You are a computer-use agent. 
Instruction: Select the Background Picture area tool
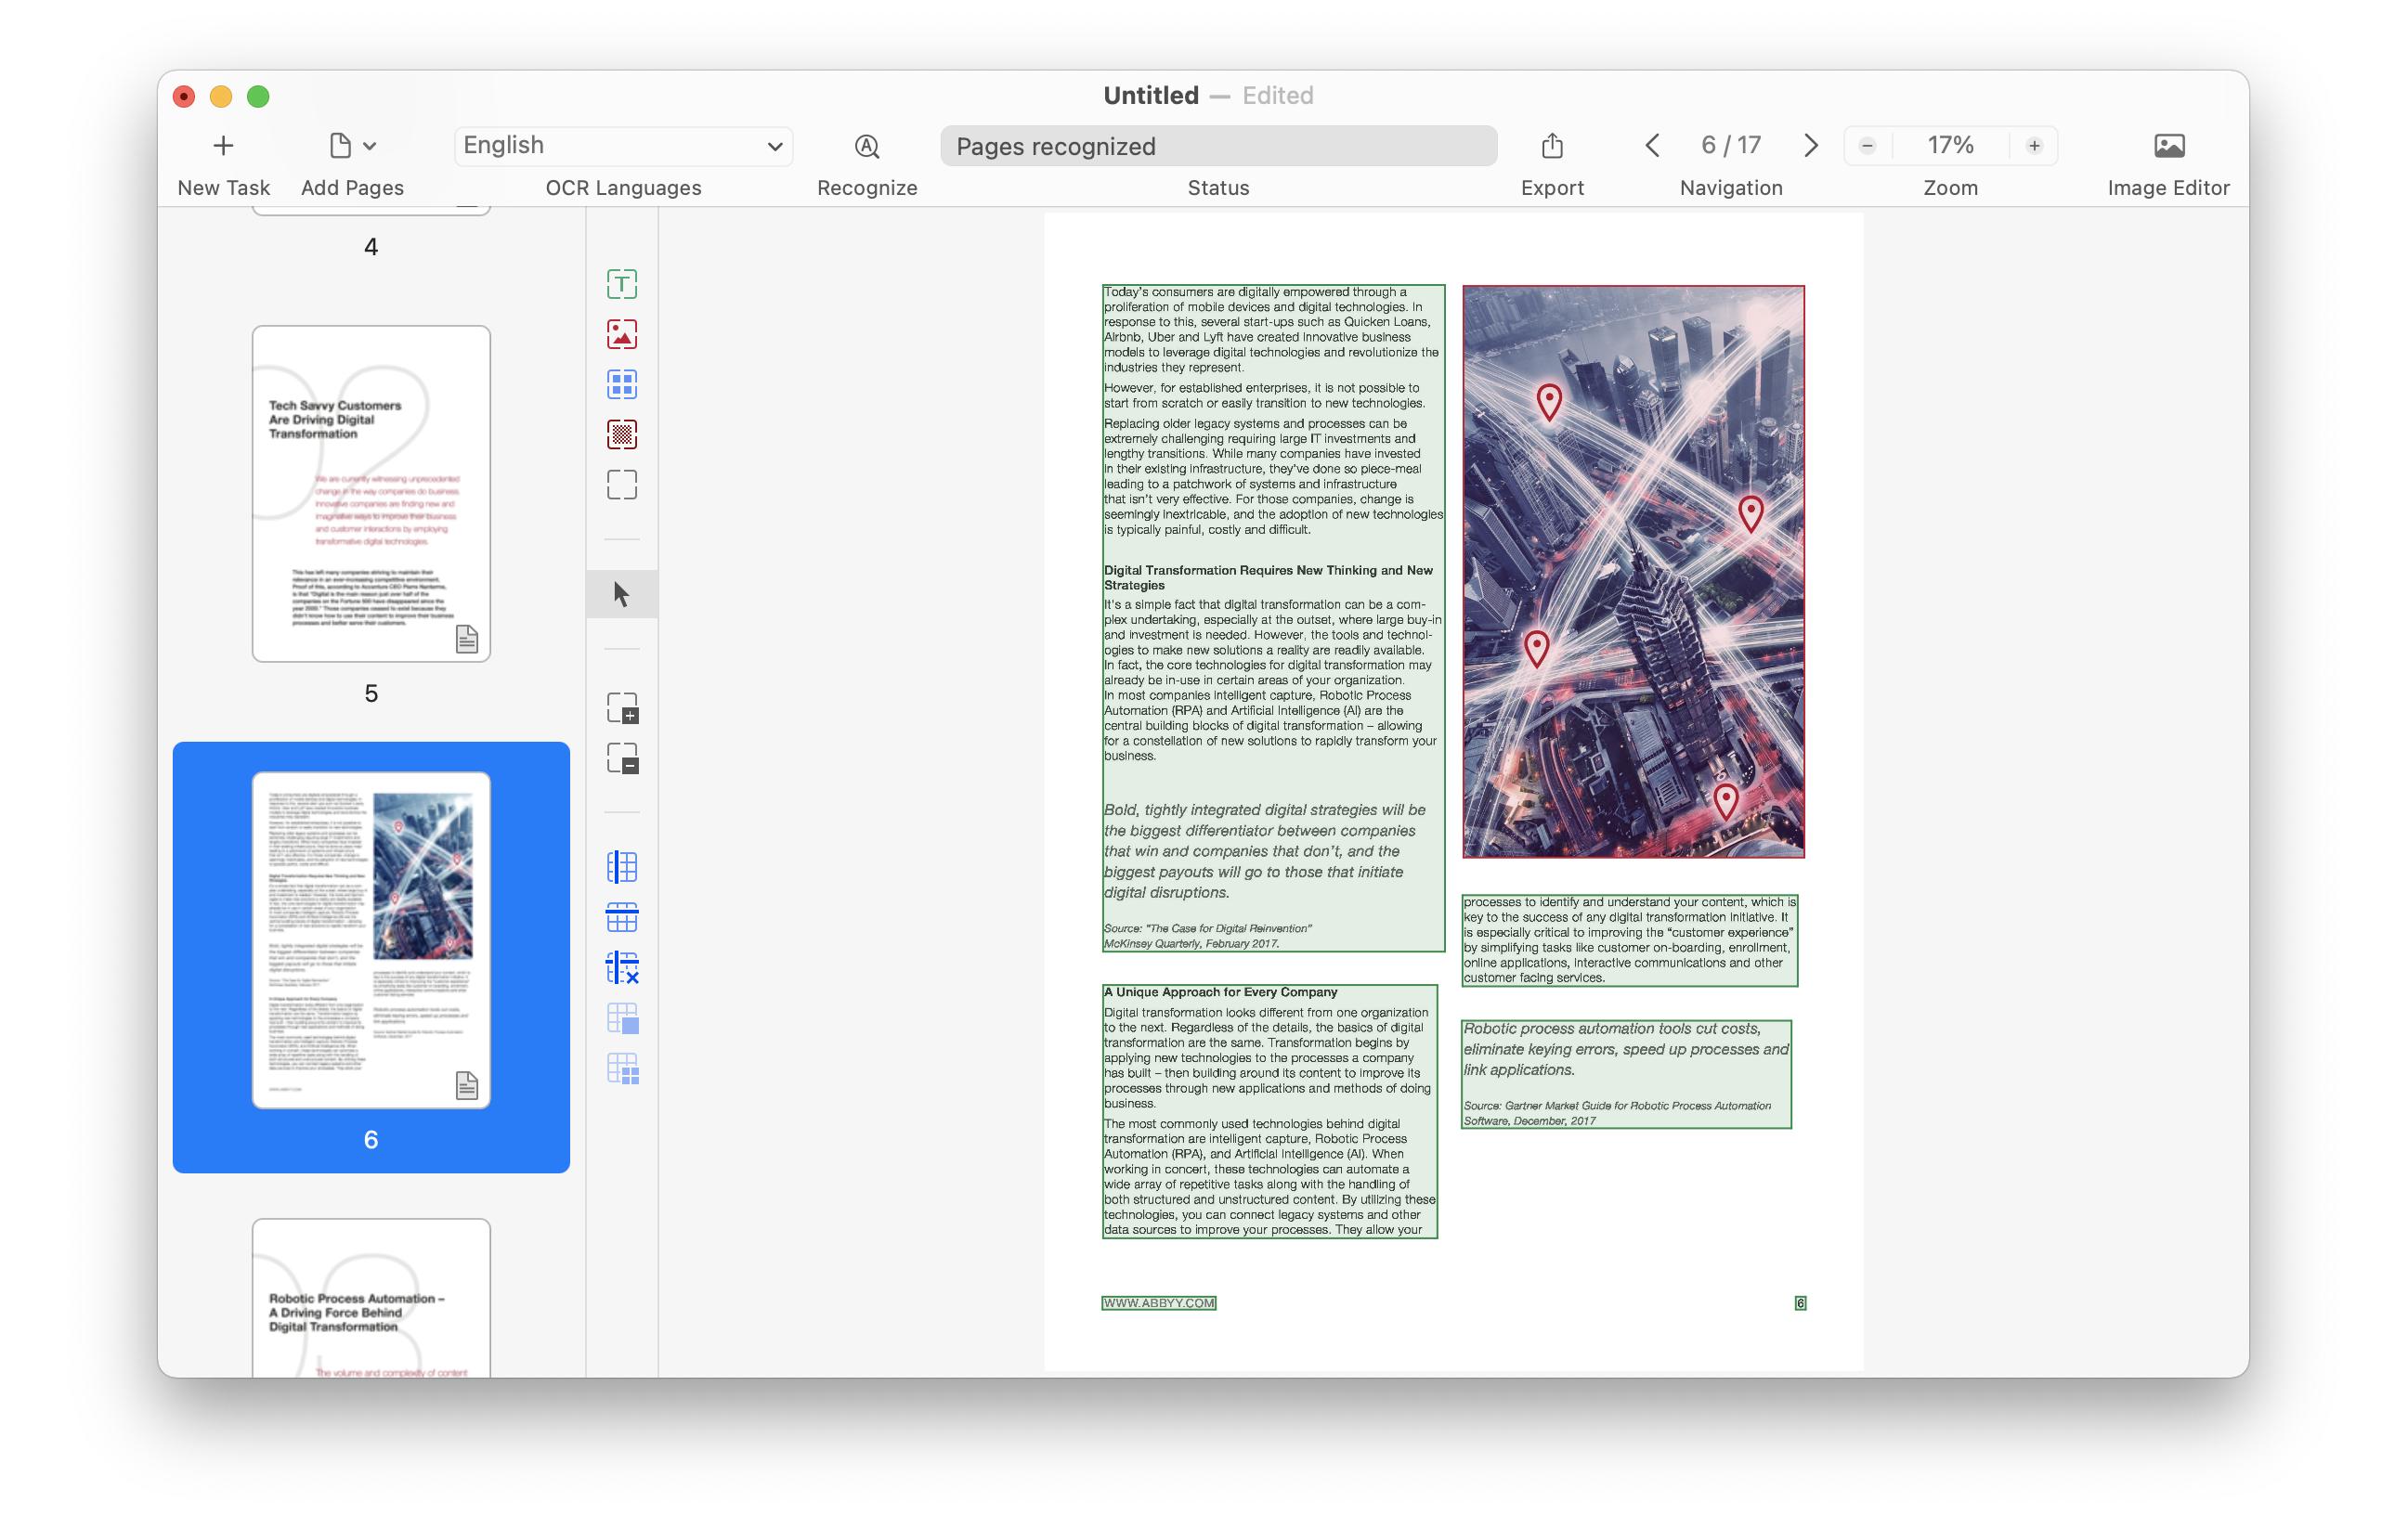pos(621,434)
